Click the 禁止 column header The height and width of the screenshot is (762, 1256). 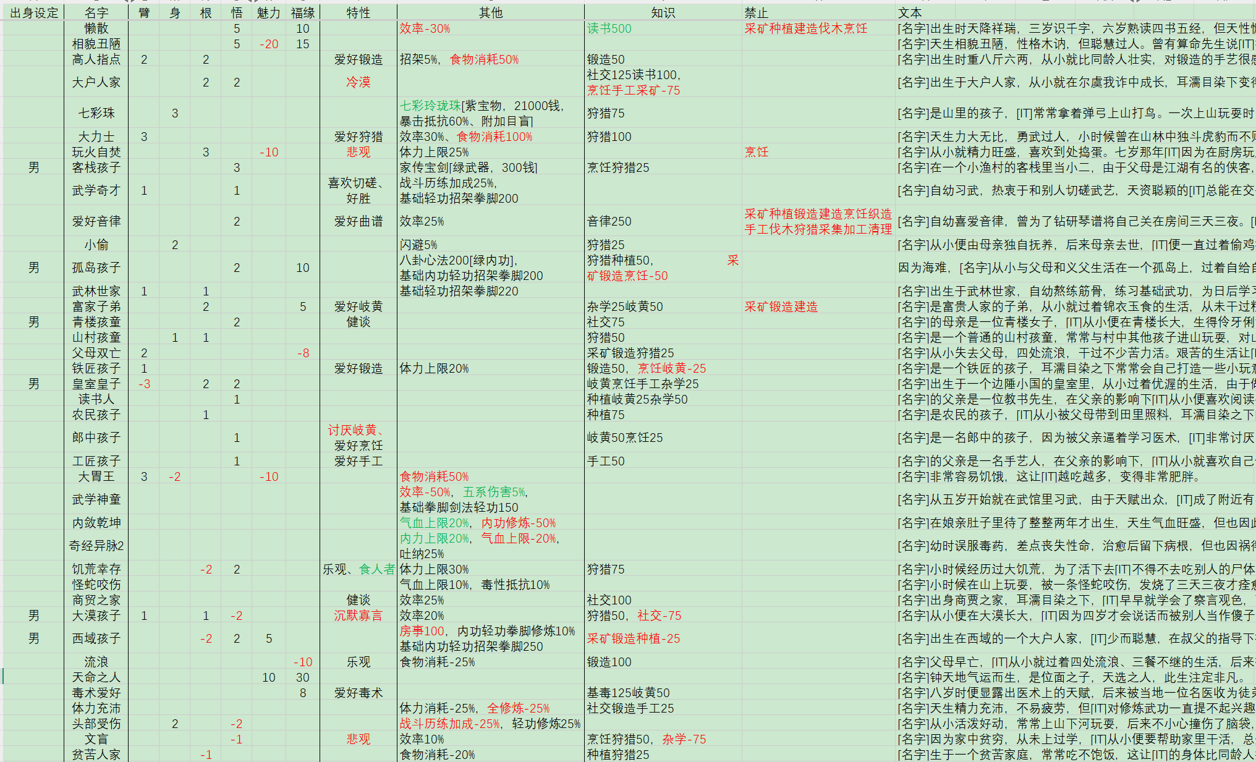757,13
